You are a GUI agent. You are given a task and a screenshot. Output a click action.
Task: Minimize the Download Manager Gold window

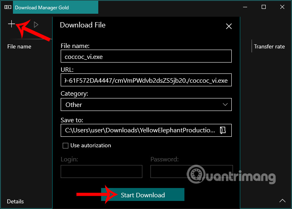245,7
